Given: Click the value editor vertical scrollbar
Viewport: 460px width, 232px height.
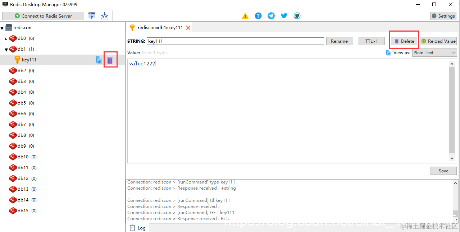Looking at the screenshot, I should click(x=452, y=111).
